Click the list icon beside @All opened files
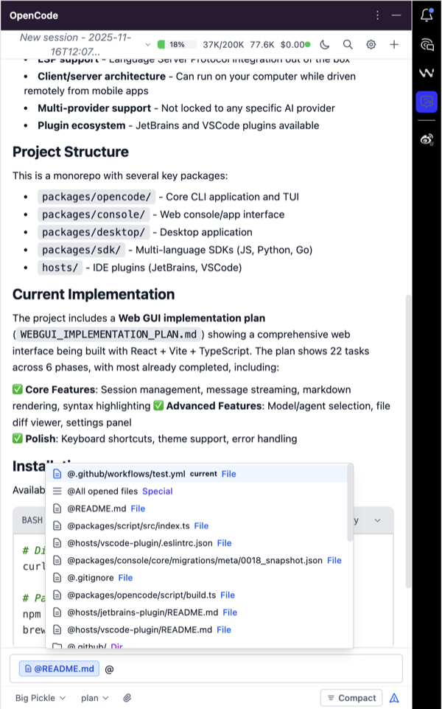 click(x=57, y=491)
